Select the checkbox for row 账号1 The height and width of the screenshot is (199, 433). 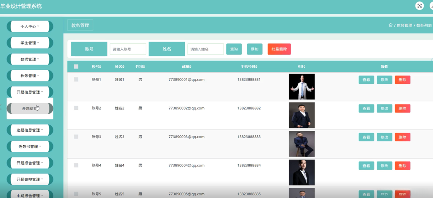(76, 79)
